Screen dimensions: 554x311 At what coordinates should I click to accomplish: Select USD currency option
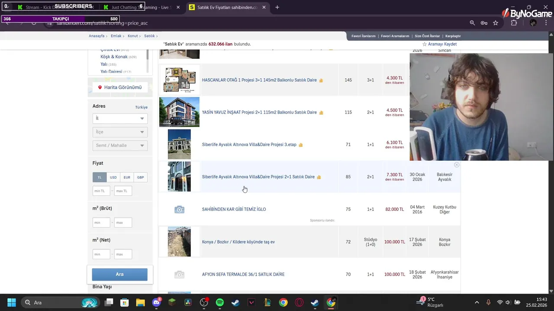(113, 177)
